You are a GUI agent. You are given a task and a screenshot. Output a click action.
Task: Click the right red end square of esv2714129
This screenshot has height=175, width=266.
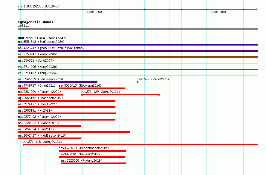point(159,95)
